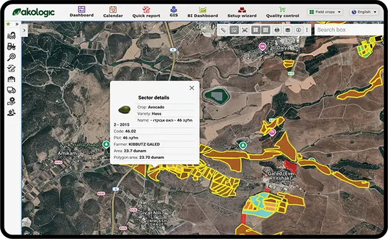Toggle the map selection tool
Screen dimensions: 388x239
pyautogui.click(x=234, y=30)
